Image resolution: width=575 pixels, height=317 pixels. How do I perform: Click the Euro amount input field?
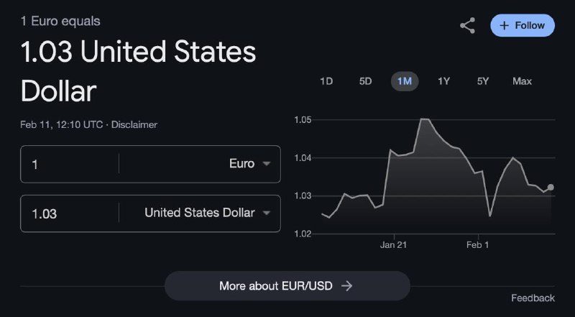coord(68,164)
